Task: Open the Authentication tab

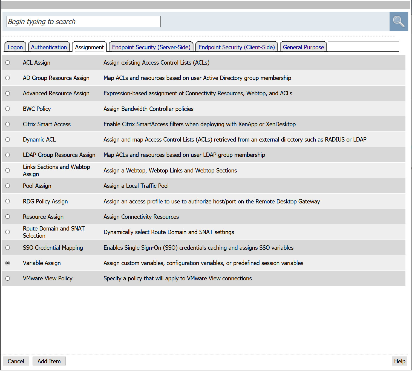Action: click(x=49, y=47)
